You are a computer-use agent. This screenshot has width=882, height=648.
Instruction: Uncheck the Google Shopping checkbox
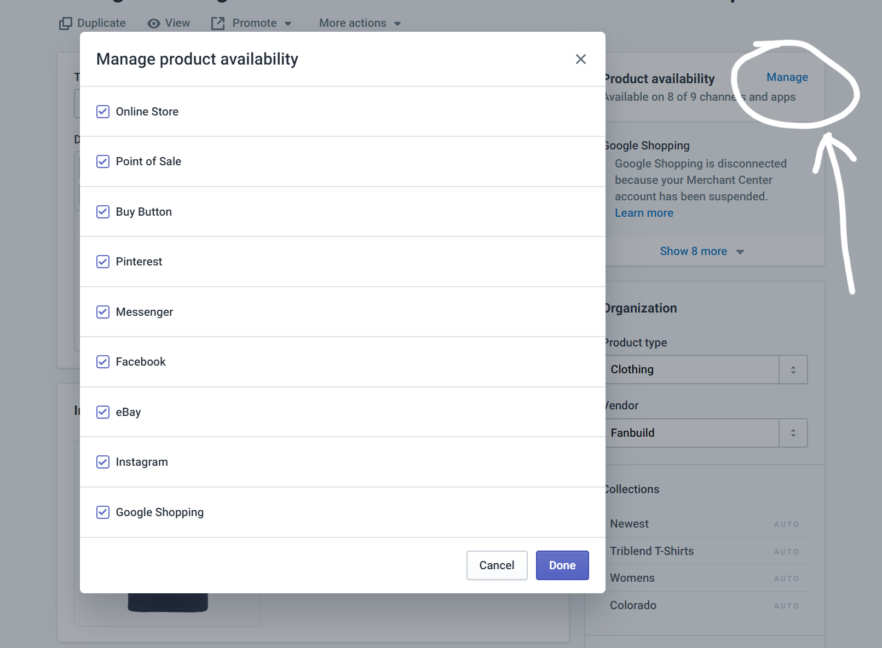pos(103,512)
